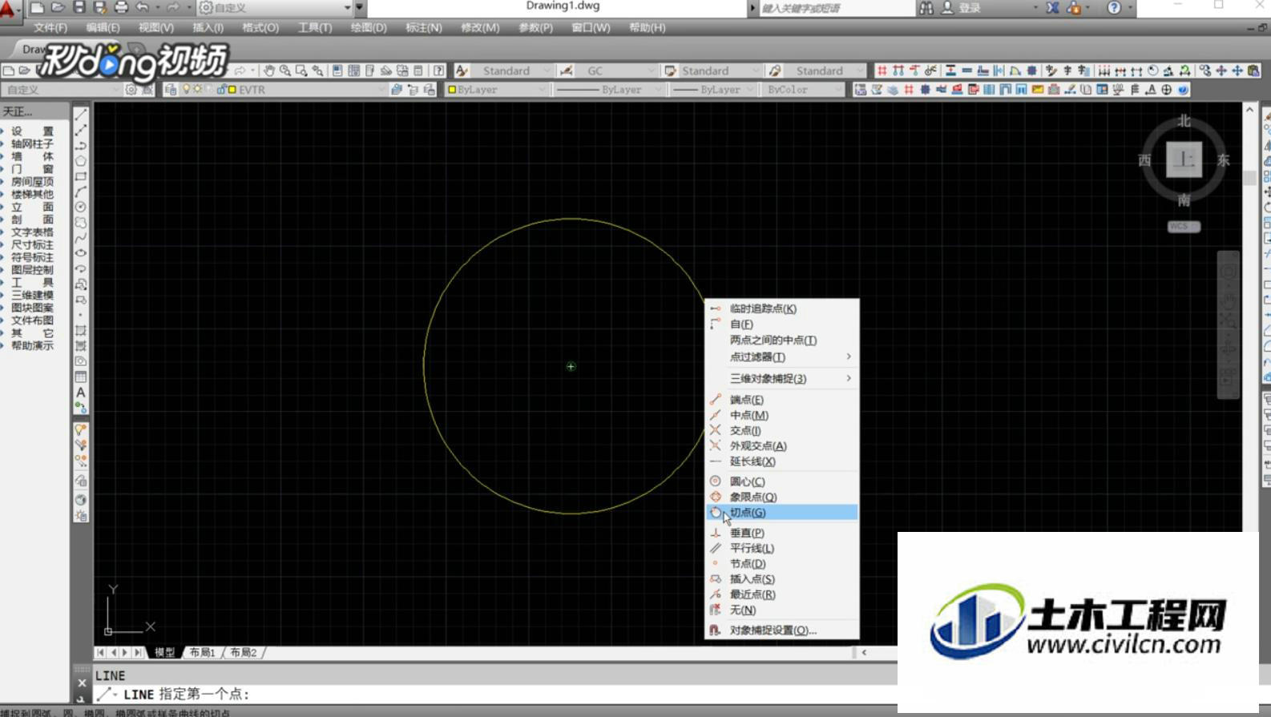This screenshot has width=1271, height=717.
Task: Open the 自定义 workspace dropdown in title bar
Action: click(275, 7)
